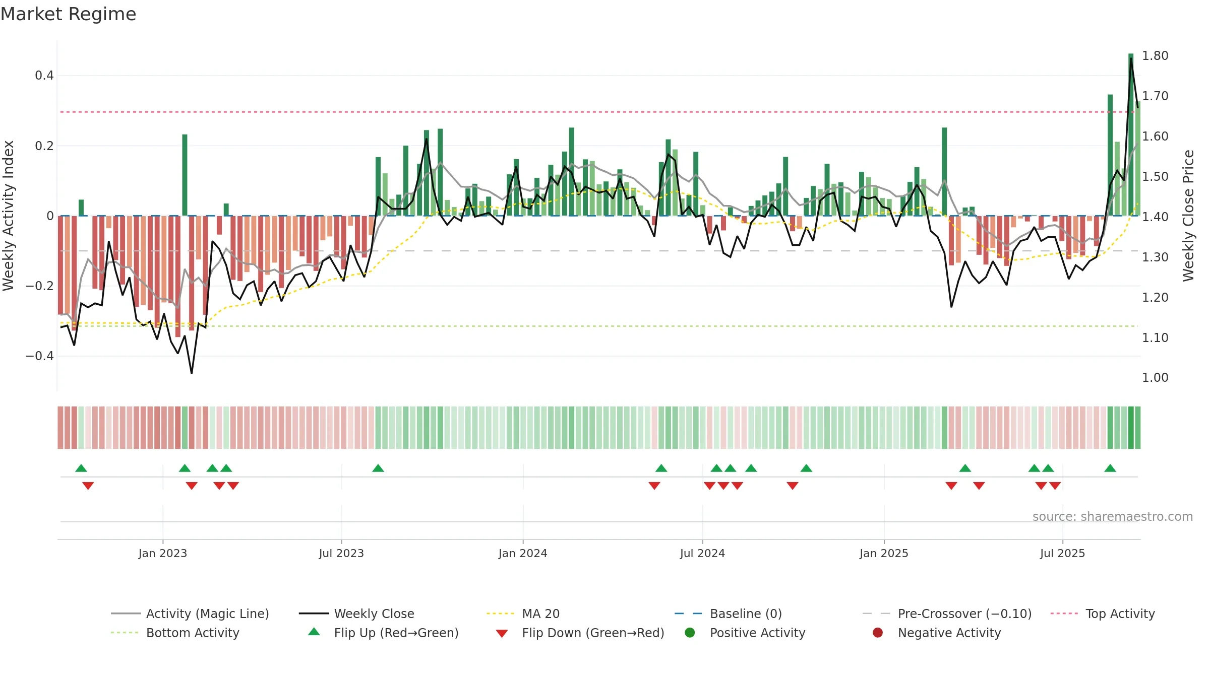
Task: Click the Flip Up marker near Jul 2023
Action: [378, 468]
